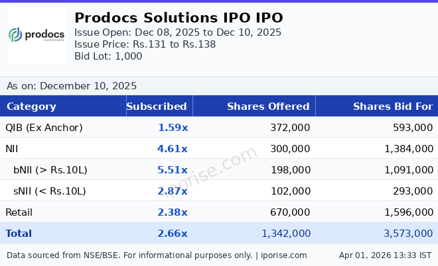Click NII subscription value 4.61x

pyautogui.click(x=173, y=149)
